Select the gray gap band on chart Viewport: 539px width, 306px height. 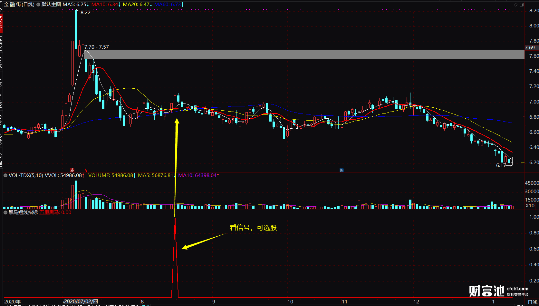coord(304,54)
